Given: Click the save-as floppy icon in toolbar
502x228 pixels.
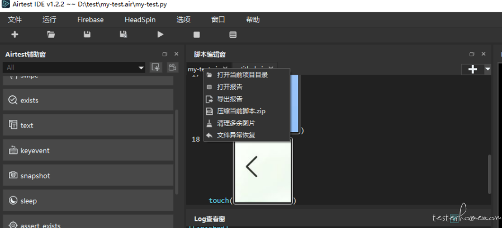Looking at the screenshot, I should click(123, 35).
